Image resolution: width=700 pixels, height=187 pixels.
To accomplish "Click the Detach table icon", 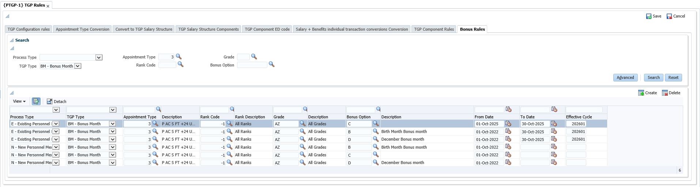I will click(49, 102).
